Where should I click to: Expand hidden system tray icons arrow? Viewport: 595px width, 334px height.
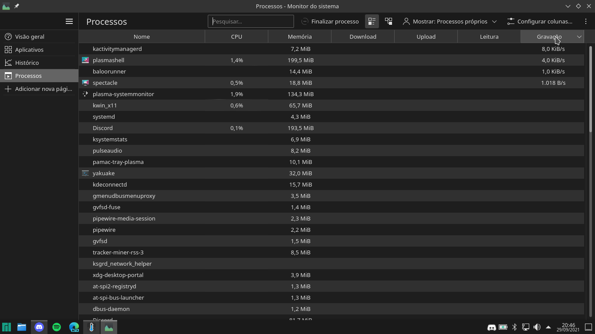click(x=548, y=327)
